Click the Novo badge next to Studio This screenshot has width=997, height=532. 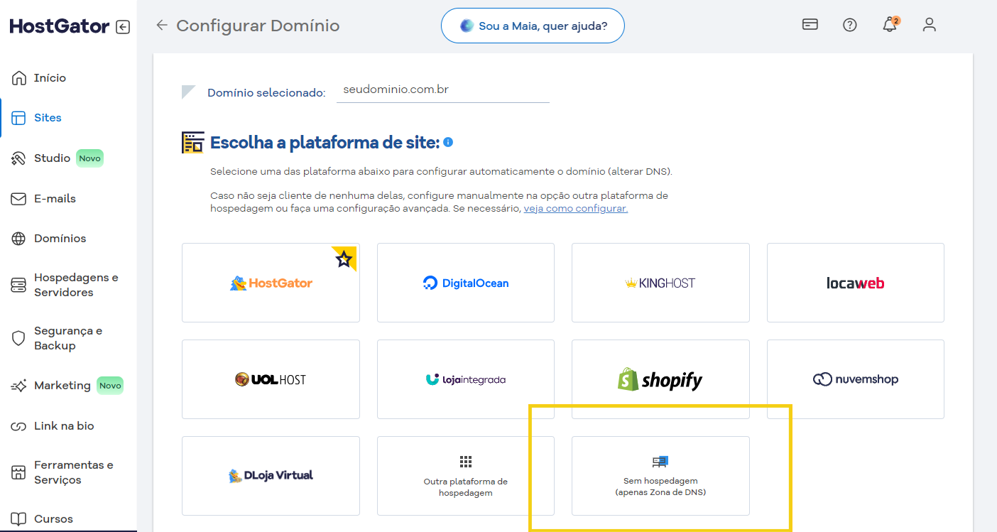point(89,158)
